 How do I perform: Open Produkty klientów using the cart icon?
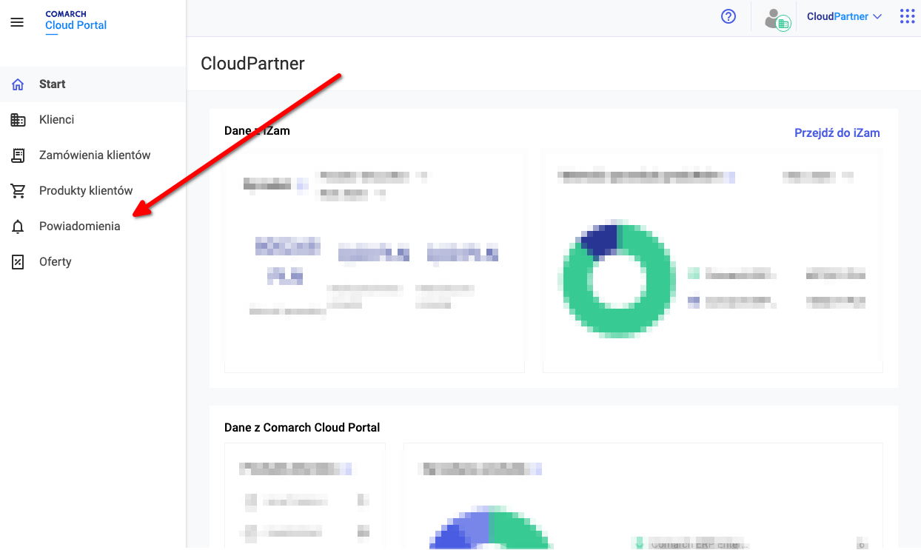point(19,191)
